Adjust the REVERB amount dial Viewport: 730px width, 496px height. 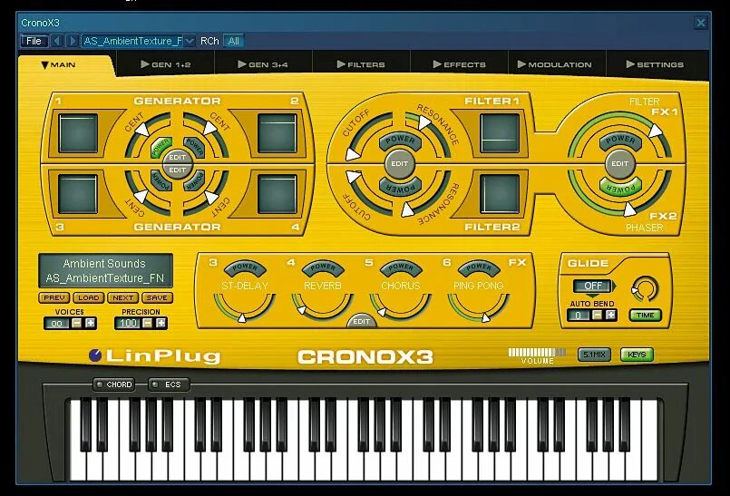click(x=322, y=306)
